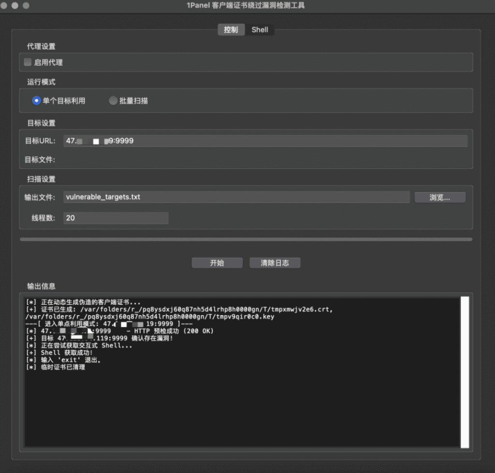This screenshot has height=473, width=495.
Task: Click log line ending 'HTTP 预检成功 (200 OK)'
Action: [x=120, y=331]
